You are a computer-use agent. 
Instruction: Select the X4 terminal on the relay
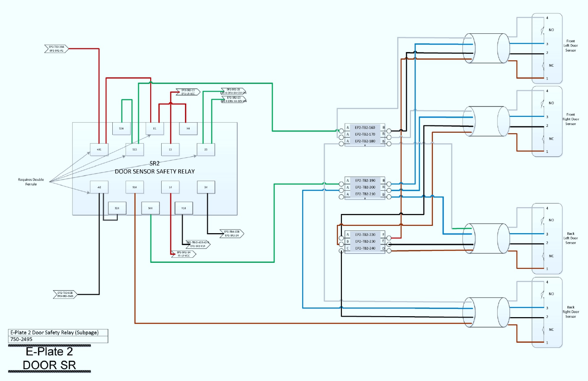click(x=188, y=129)
